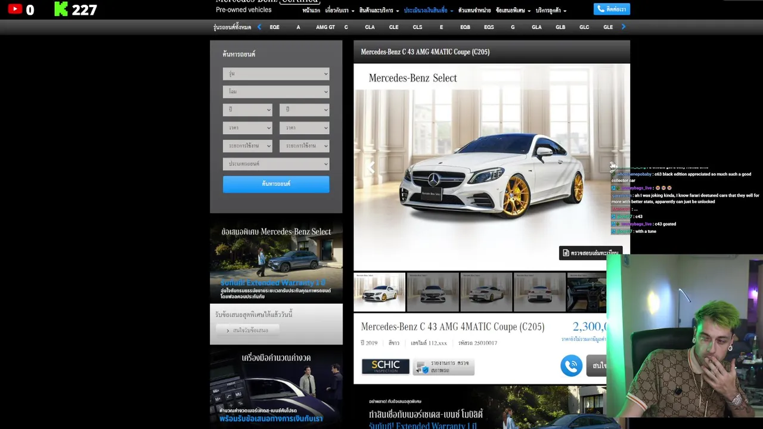
Task: Select the EQB model tab
Action: click(x=465, y=27)
